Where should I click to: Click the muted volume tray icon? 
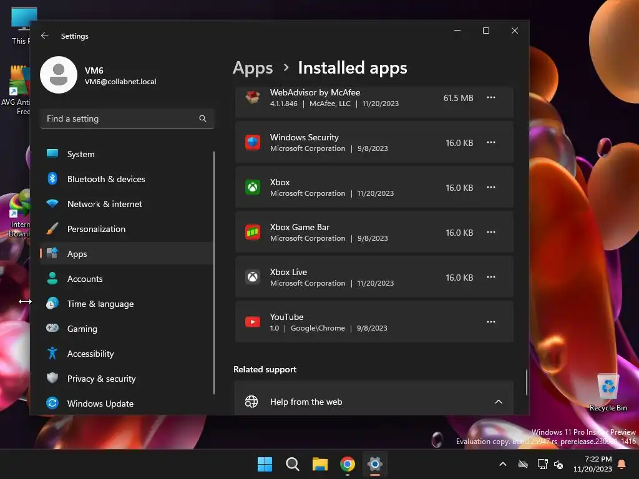559,464
